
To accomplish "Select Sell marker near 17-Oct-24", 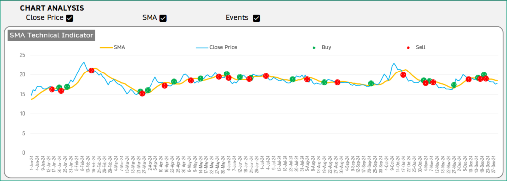I will 403,75.
